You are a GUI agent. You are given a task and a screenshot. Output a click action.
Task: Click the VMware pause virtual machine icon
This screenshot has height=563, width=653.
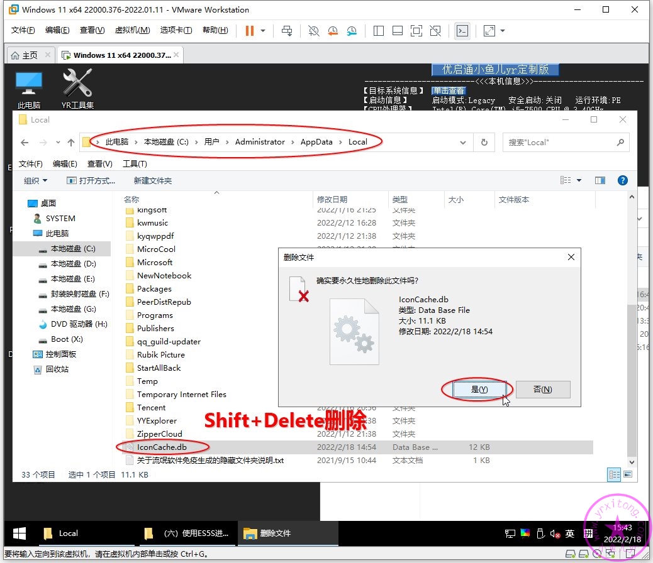(x=250, y=31)
